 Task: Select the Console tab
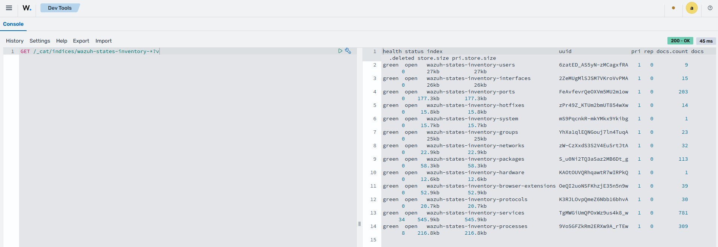(13, 24)
